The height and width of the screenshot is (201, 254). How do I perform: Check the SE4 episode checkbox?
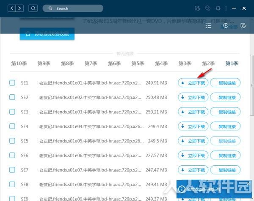pyautogui.click(x=12, y=126)
